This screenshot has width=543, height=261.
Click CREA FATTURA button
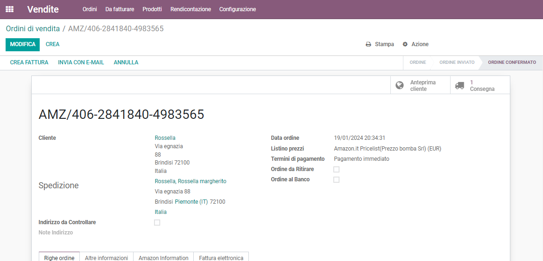pos(29,62)
